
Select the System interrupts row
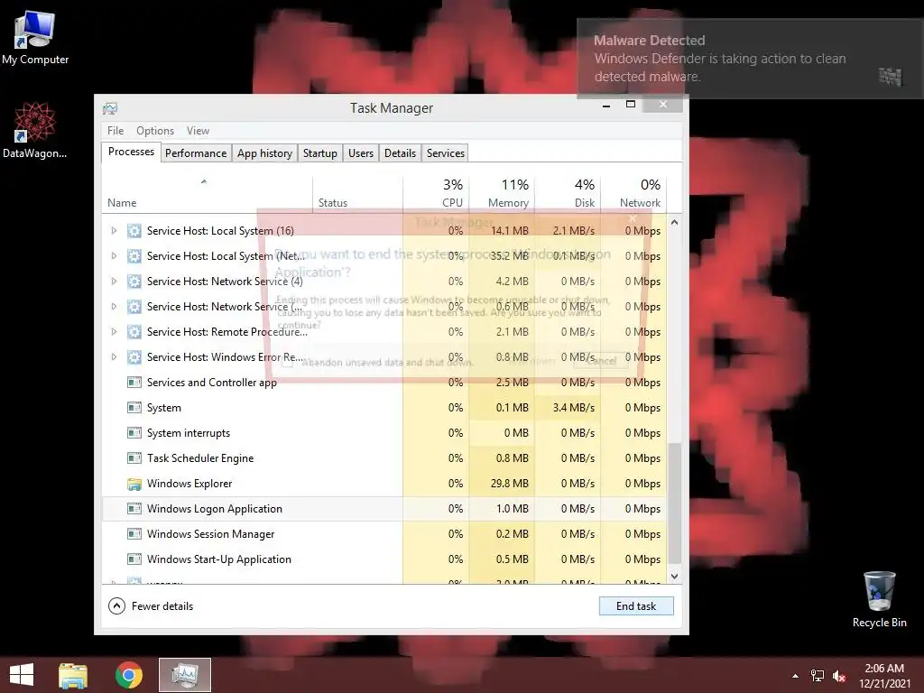(x=384, y=433)
